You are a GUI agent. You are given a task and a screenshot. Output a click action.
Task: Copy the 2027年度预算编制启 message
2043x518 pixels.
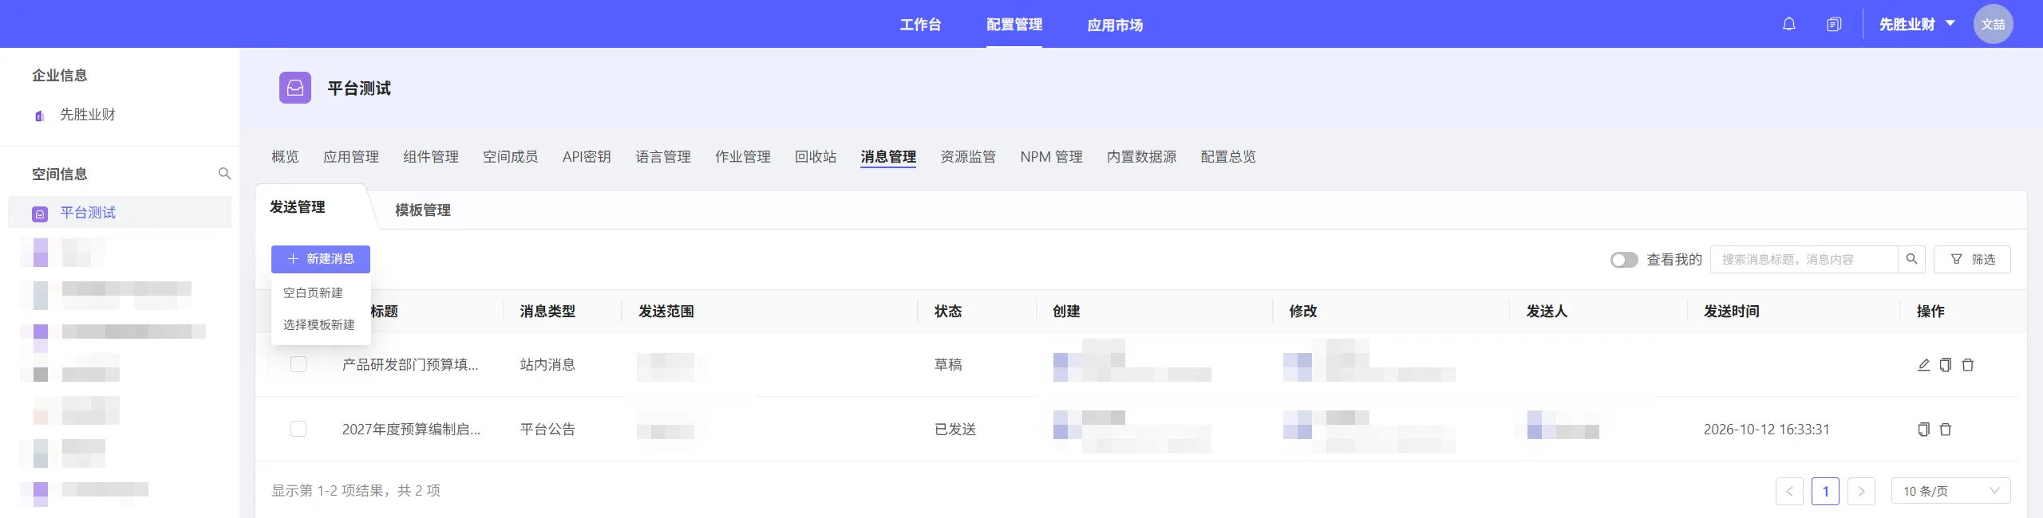pyautogui.click(x=1923, y=430)
